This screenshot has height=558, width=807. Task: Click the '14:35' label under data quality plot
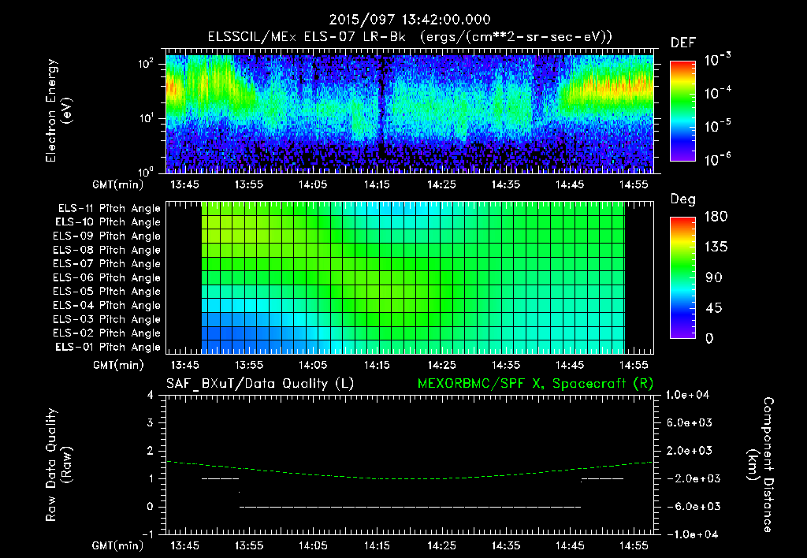(506, 545)
